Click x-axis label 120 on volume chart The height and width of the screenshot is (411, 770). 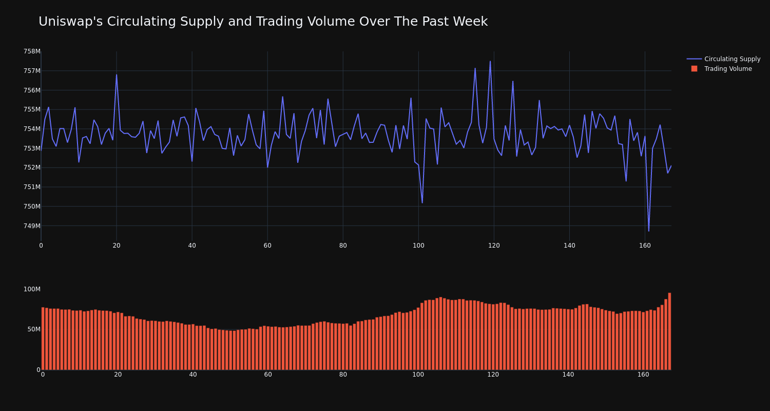point(493,375)
